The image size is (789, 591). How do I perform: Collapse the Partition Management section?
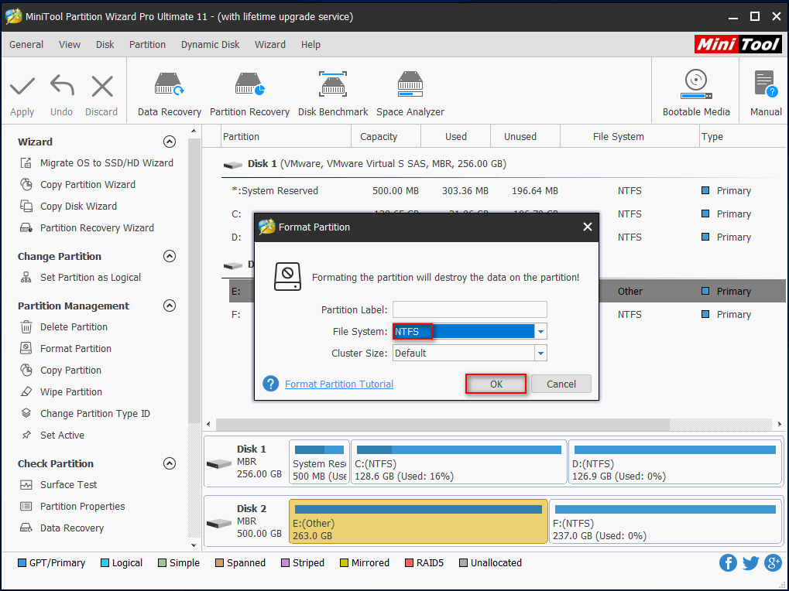[x=170, y=306]
